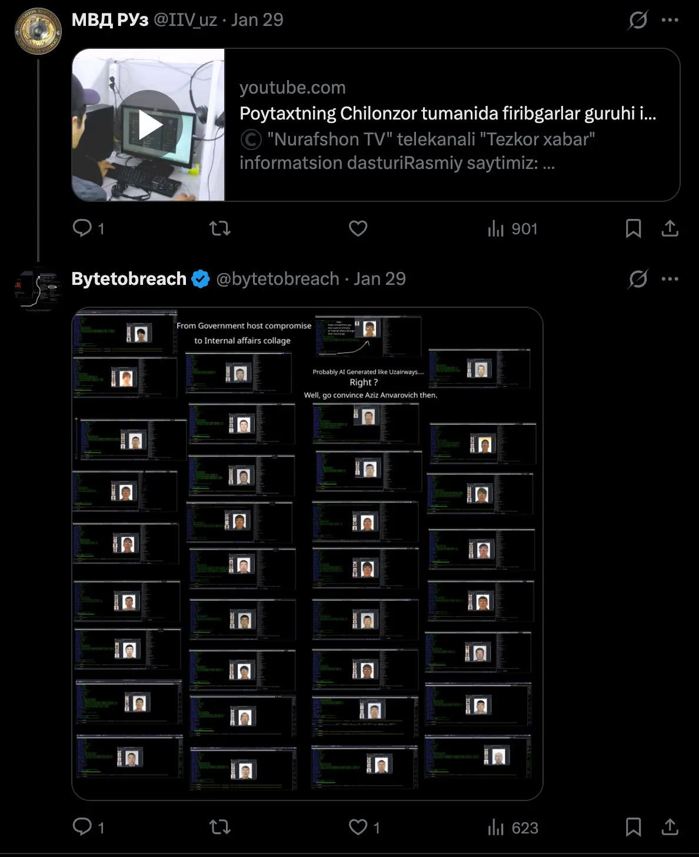699x857 pixels.
Task: View analytics showing 623 views
Action: 512,828
